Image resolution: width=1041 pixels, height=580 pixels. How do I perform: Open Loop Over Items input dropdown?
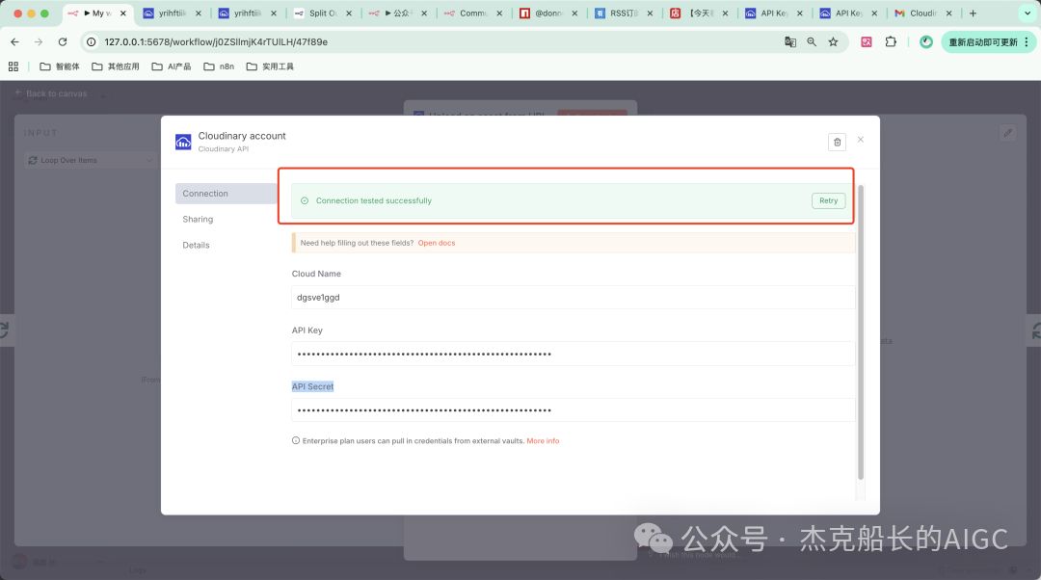pyautogui.click(x=91, y=160)
